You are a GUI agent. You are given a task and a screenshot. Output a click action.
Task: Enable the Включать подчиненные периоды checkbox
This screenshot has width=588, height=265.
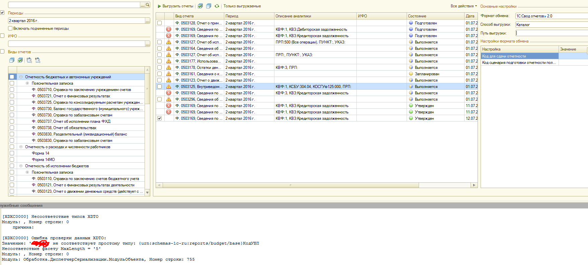click(10, 28)
